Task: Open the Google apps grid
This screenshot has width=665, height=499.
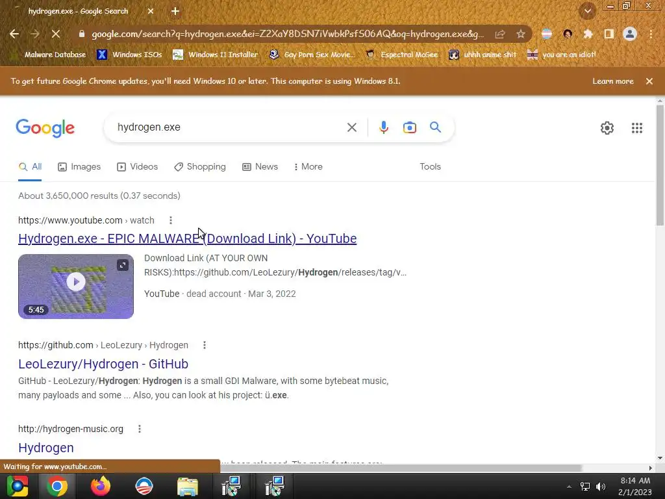Action: pos(636,128)
